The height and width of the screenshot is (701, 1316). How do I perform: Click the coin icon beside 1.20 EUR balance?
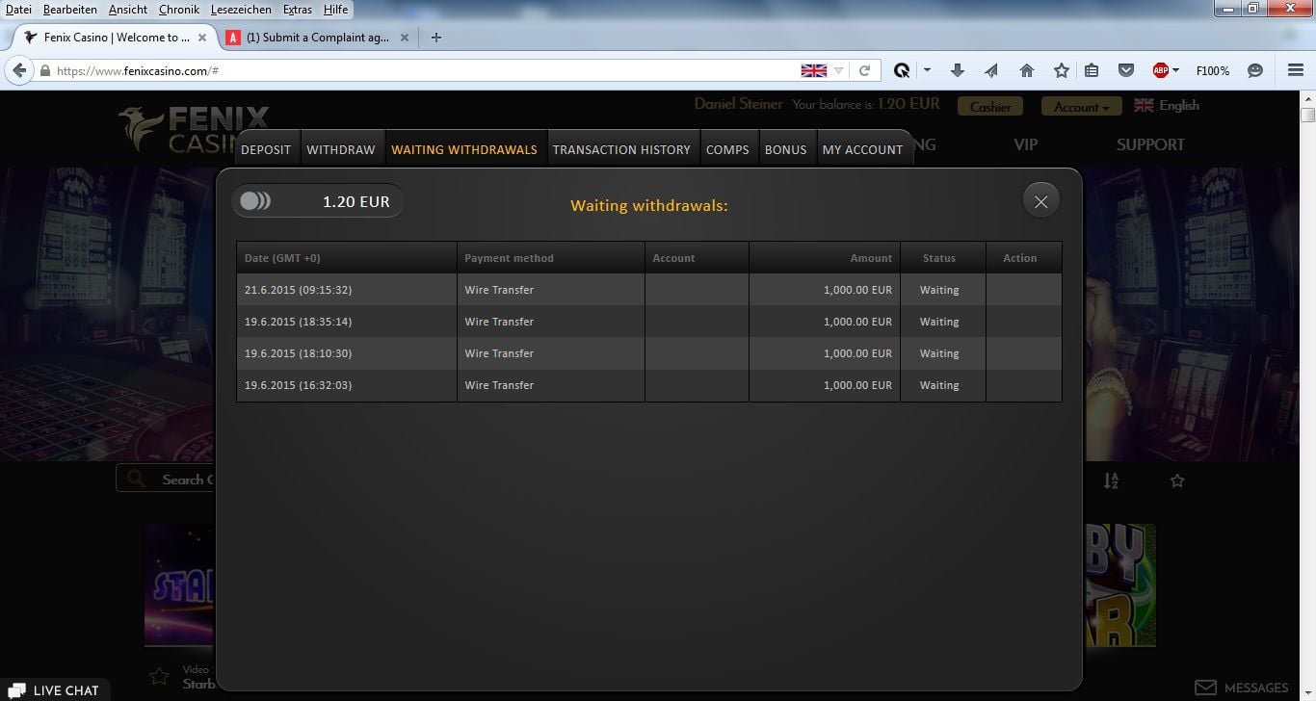tap(255, 201)
